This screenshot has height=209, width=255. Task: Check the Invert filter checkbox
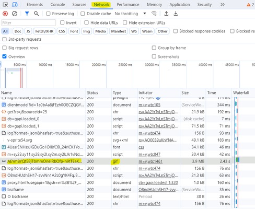click(x=62, y=22)
